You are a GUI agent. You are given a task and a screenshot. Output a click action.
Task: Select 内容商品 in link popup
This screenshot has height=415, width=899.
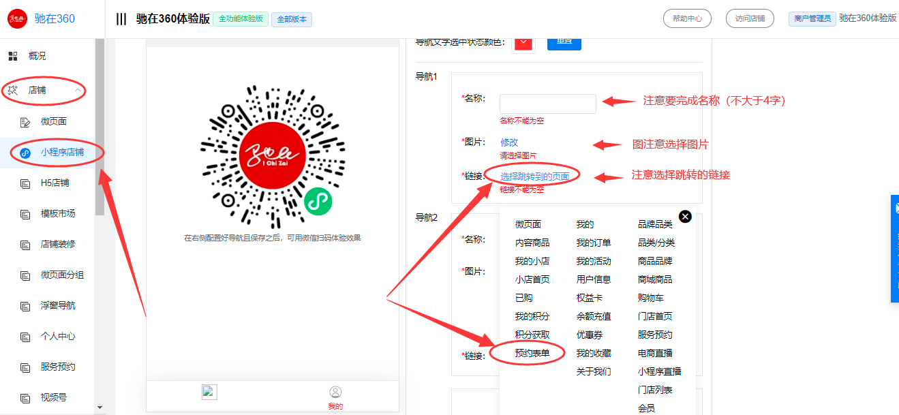(532, 243)
